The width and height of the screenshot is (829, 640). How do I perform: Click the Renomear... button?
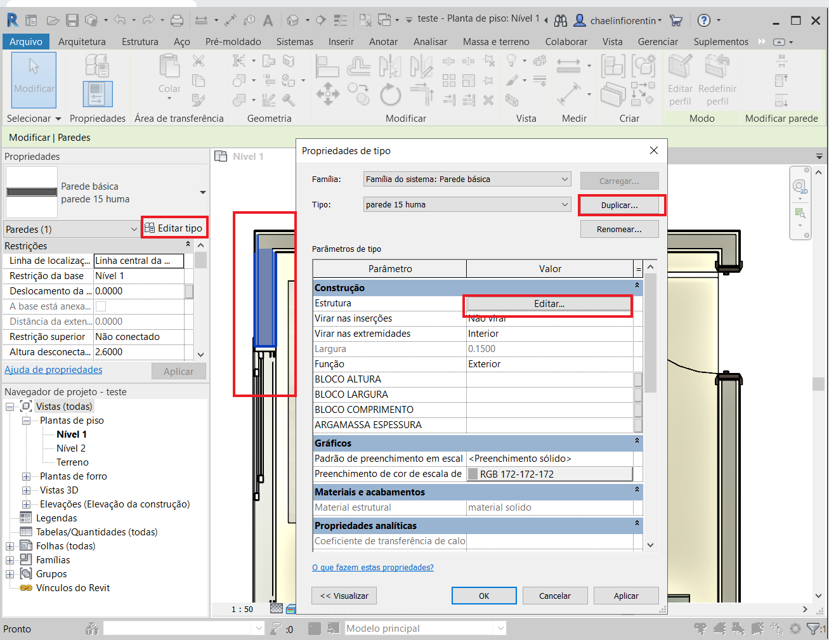pos(620,229)
